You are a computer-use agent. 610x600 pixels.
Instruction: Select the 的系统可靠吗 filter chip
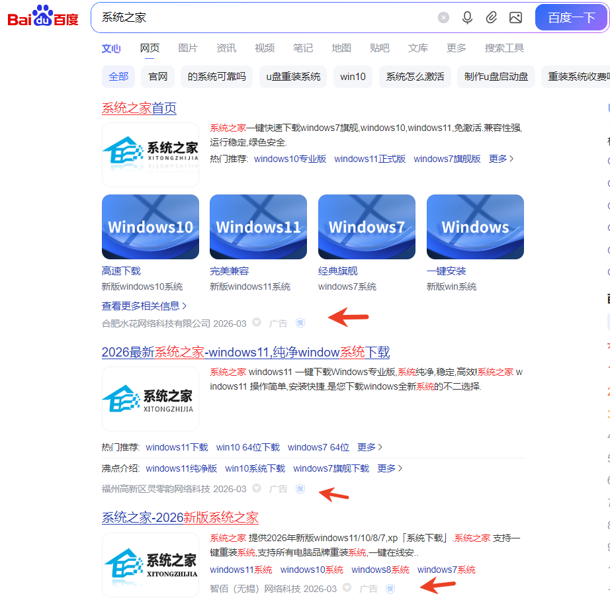coord(216,77)
